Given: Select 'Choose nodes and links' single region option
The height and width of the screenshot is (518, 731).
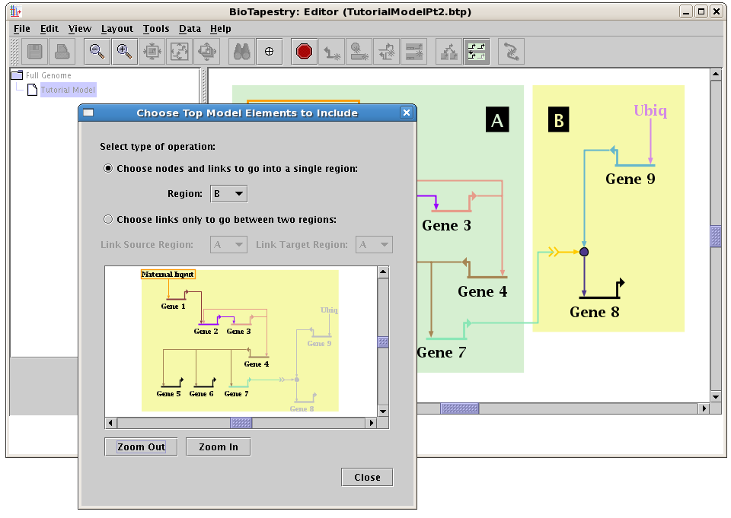Looking at the screenshot, I should pyautogui.click(x=108, y=169).
